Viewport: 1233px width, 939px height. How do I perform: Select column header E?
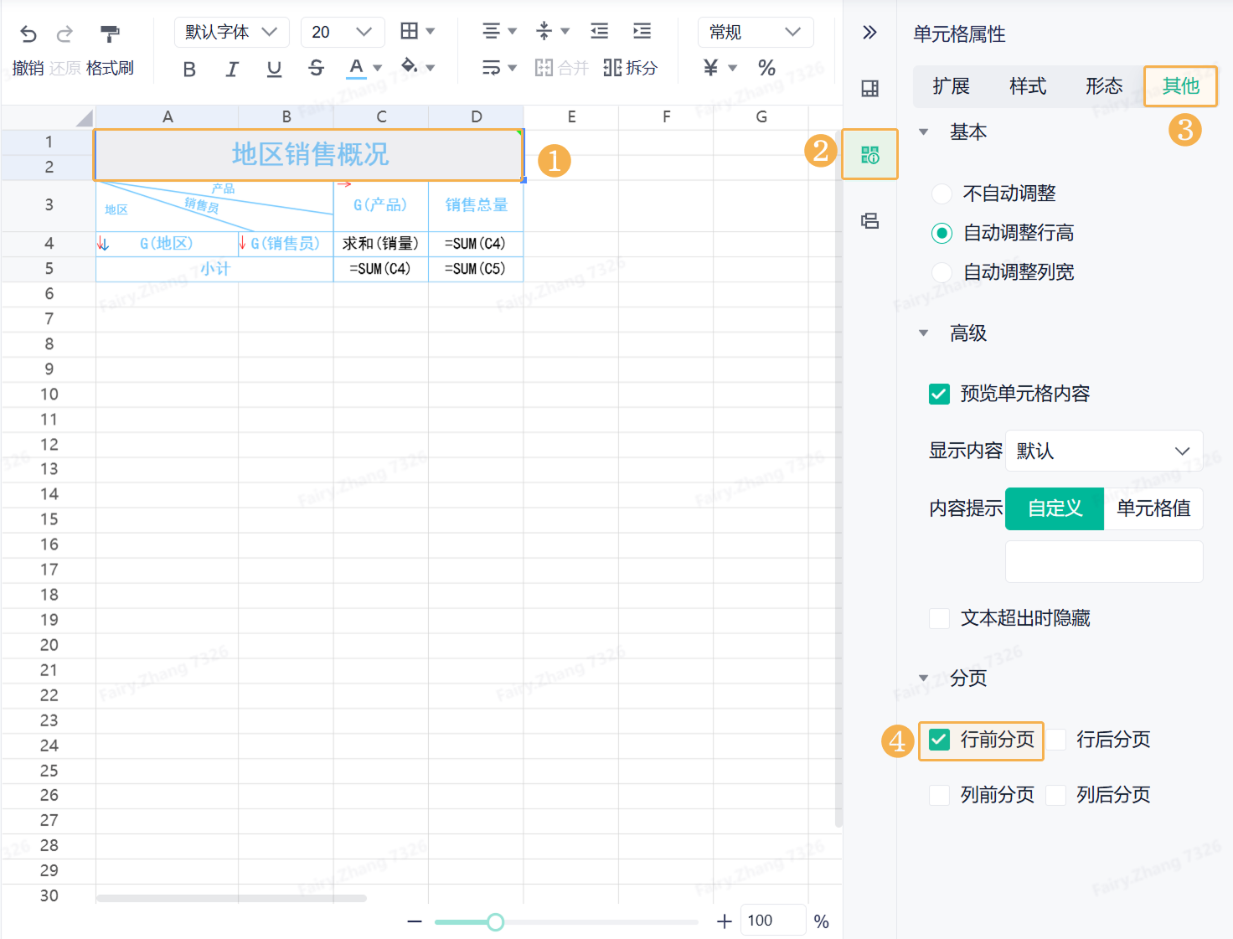click(x=571, y=117)
